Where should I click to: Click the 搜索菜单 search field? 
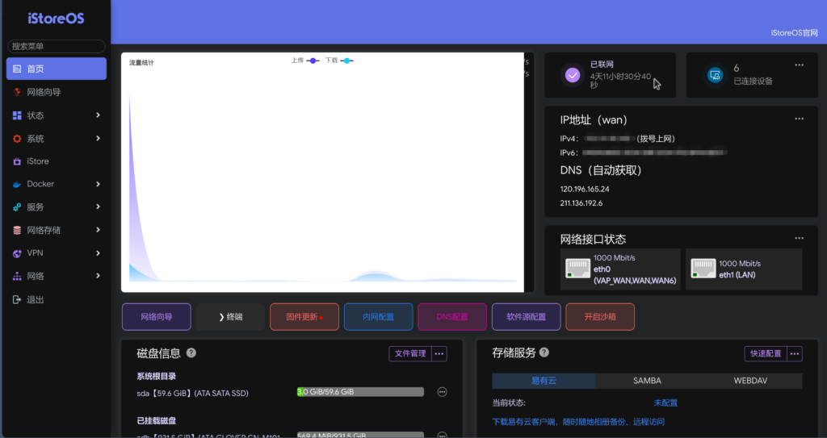[x=56, y=47]
